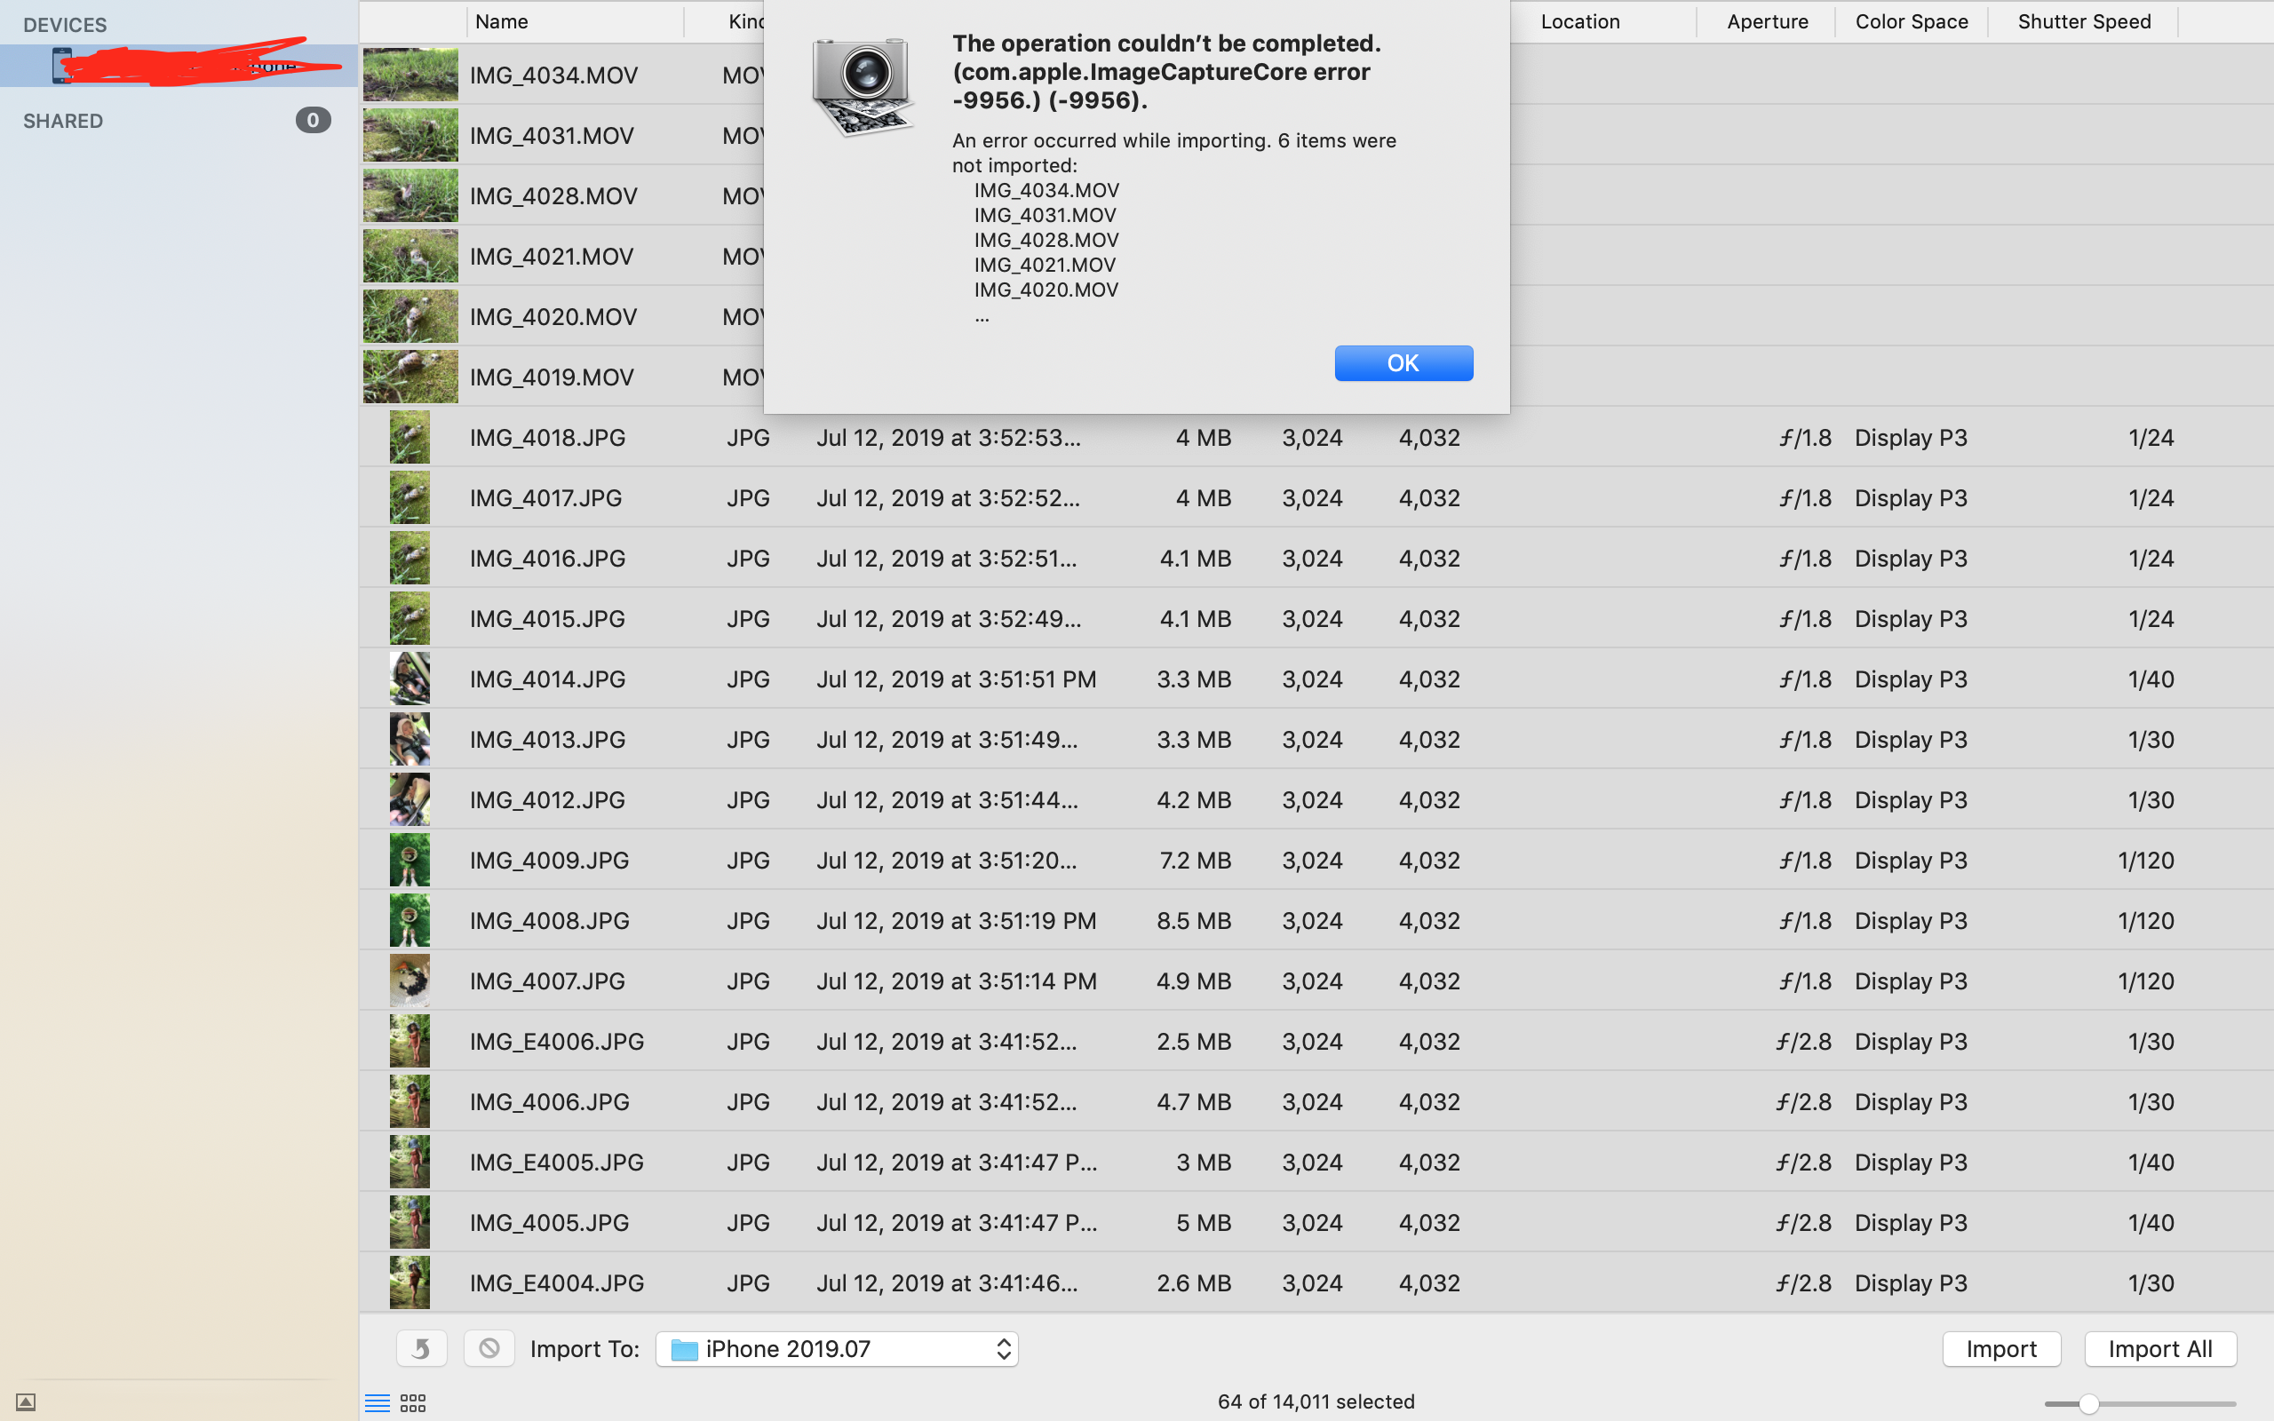Click the Color Space column header
Screen dimensions: 2274x1421
(x=1911, y=21)
